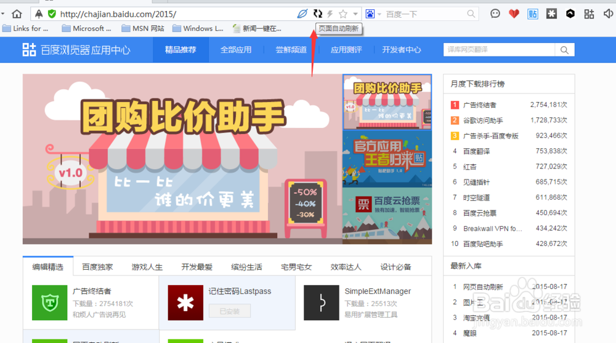Select the 尝鲜频道 nav tab
The height and width of the screenshot is (343, 616).
[291, 50]
